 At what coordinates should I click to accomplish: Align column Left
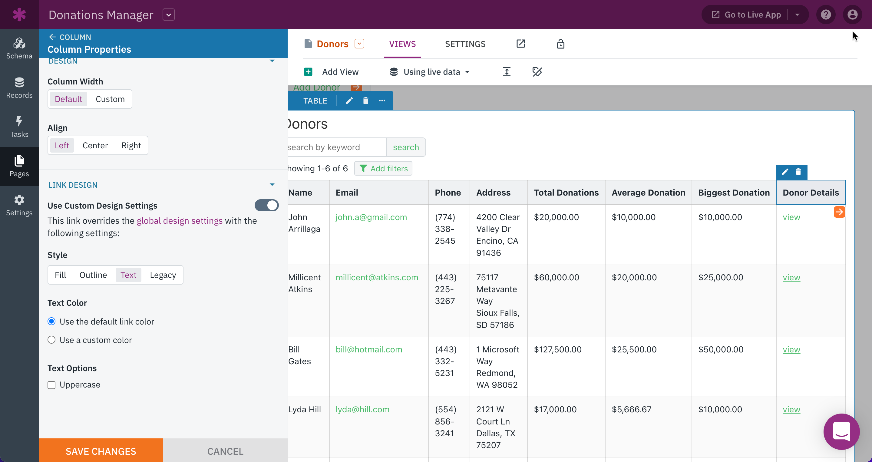62,145
